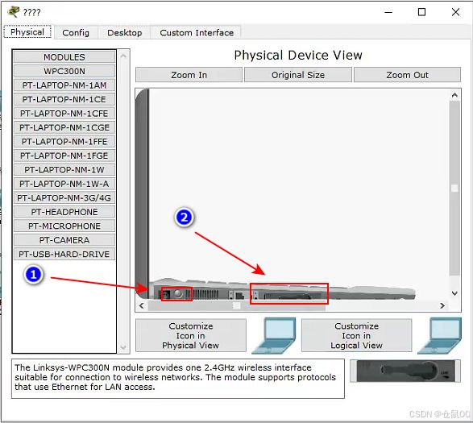The image size is (473, 423).
Task: Click the Packet Tracer window title icon
Action: [13, 12]
